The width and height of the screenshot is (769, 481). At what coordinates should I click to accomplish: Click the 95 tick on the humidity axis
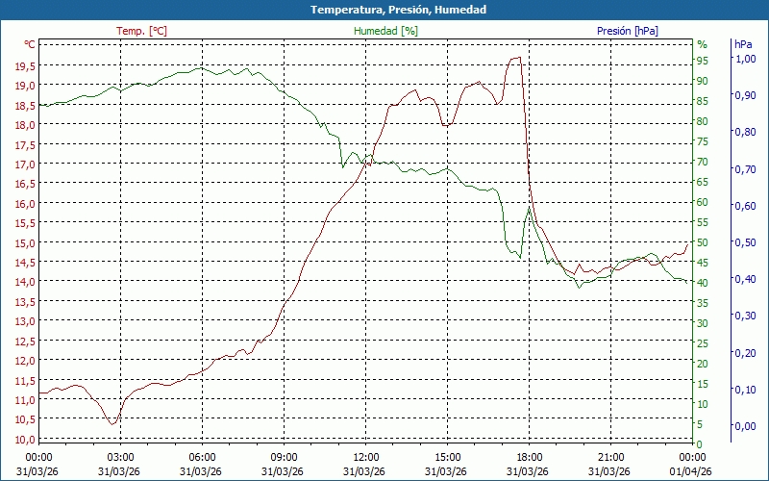702,61
